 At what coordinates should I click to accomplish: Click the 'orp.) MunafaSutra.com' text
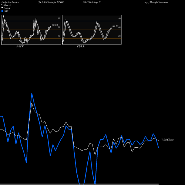pos(157,2)
